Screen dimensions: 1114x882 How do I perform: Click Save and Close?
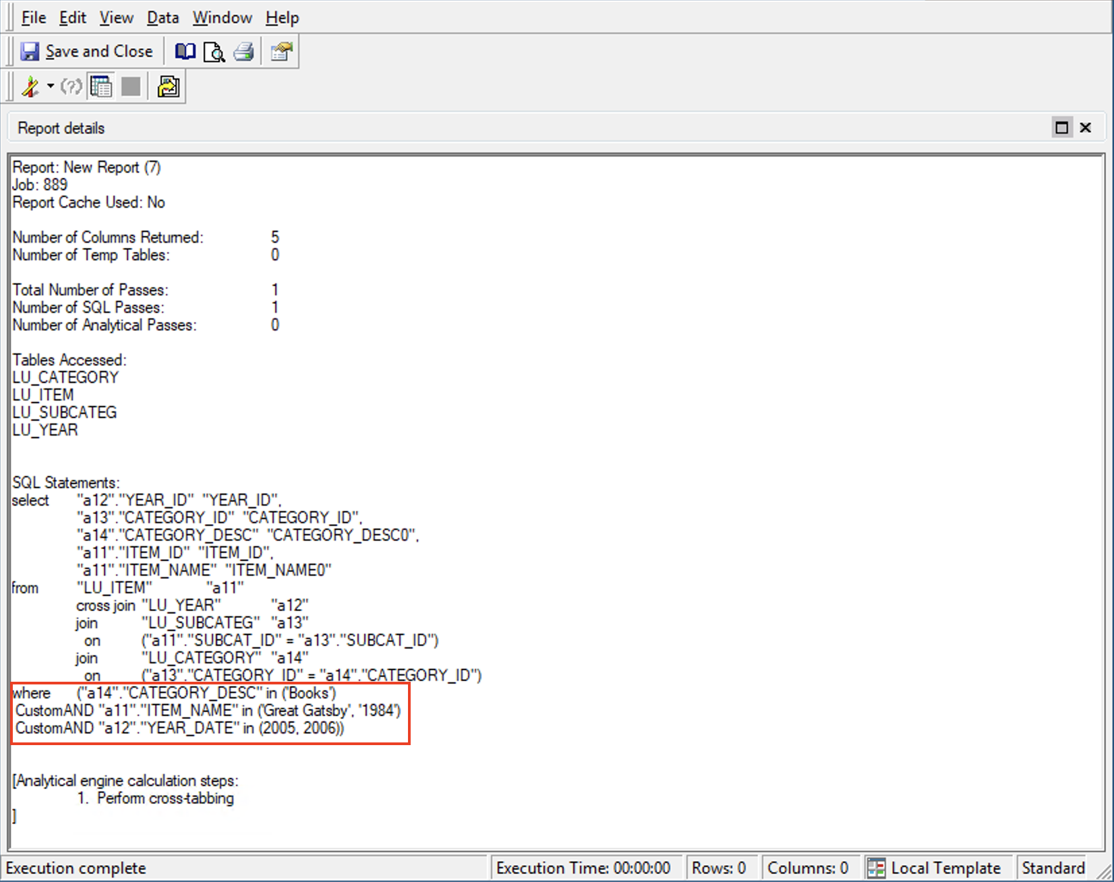[98, 51]
